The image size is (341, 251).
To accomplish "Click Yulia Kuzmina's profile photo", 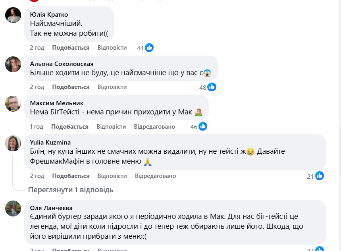I will pyautogui.click(x=13, y=143).
